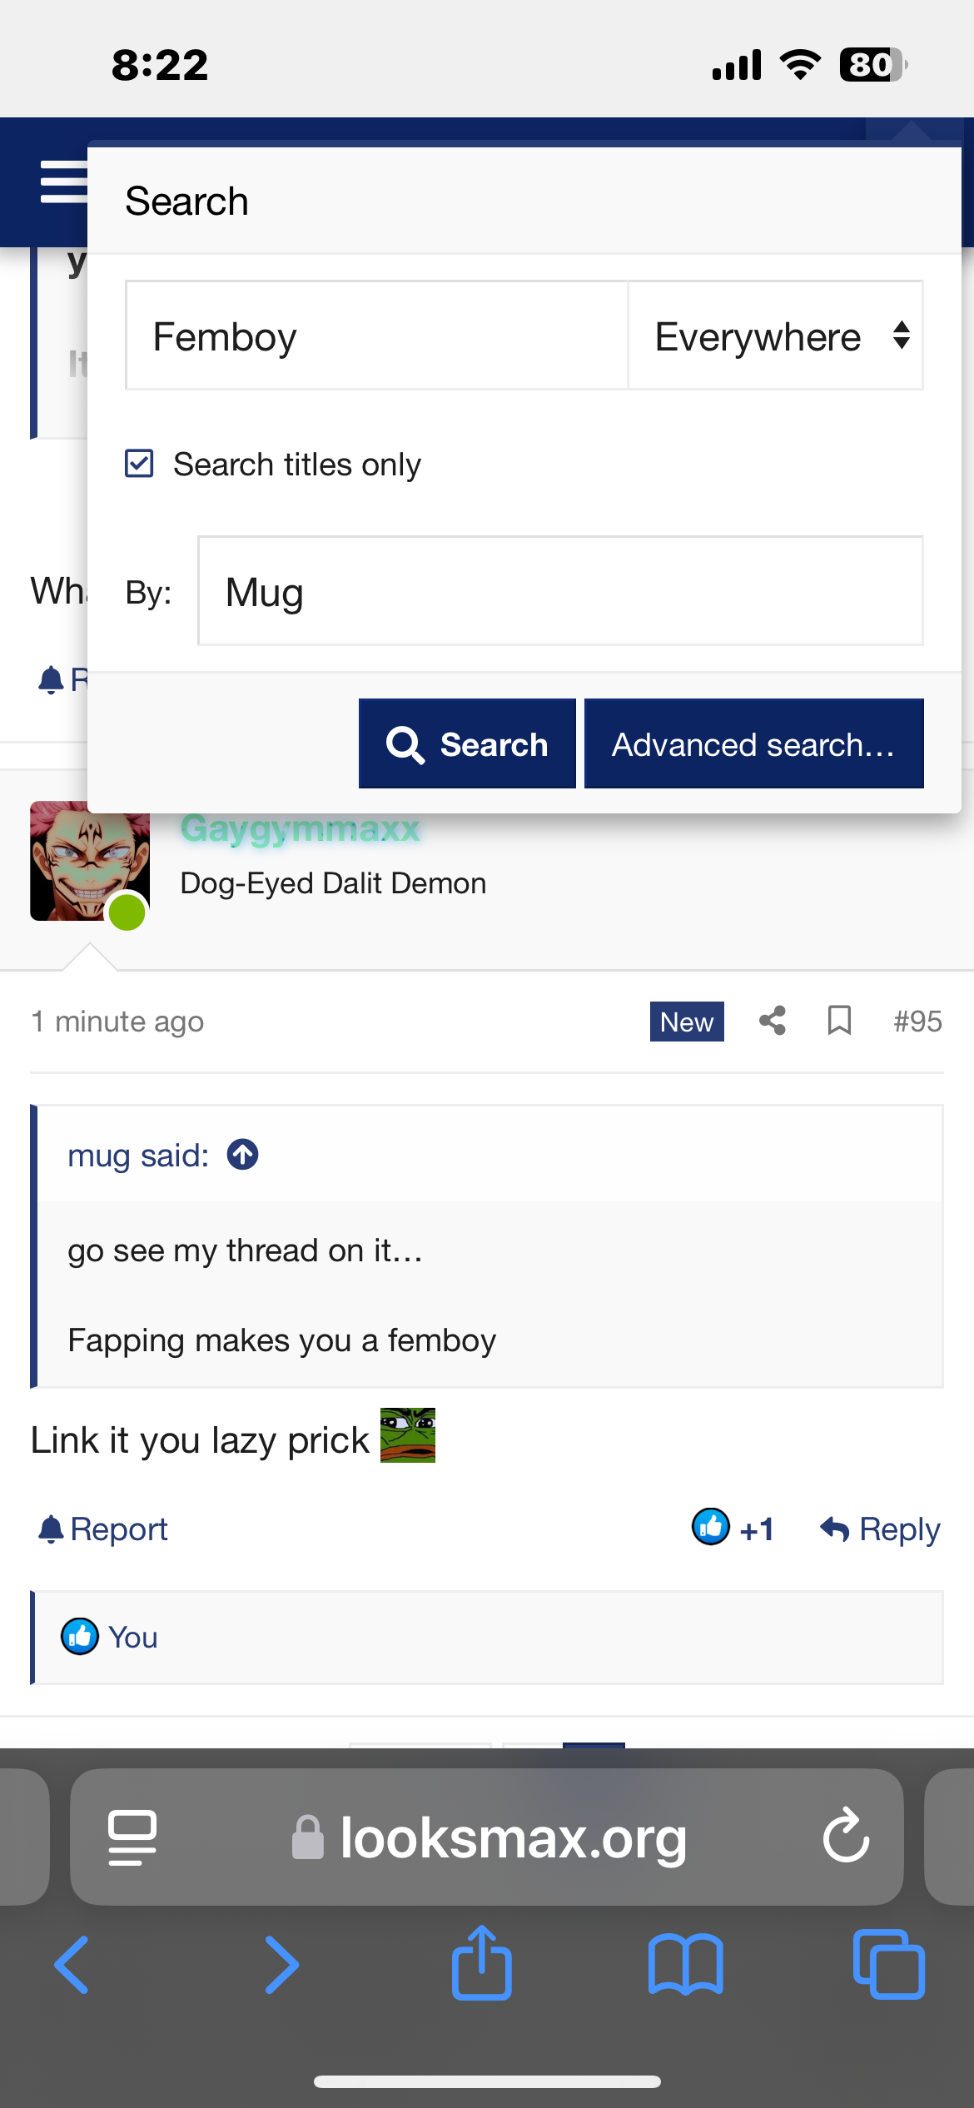The image size is (974, 2108).
Task: Open Advanced search options
Action: (753, 743)
